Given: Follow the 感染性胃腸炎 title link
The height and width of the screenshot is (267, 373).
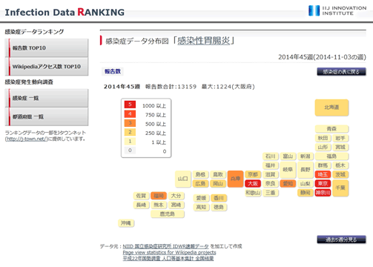Looking at the screenshot, I should click(x=204, y=41).
